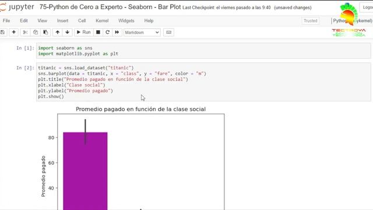Move selected cell down arrow
This screenshot has width=373, height=210.
tap(68, 32)
